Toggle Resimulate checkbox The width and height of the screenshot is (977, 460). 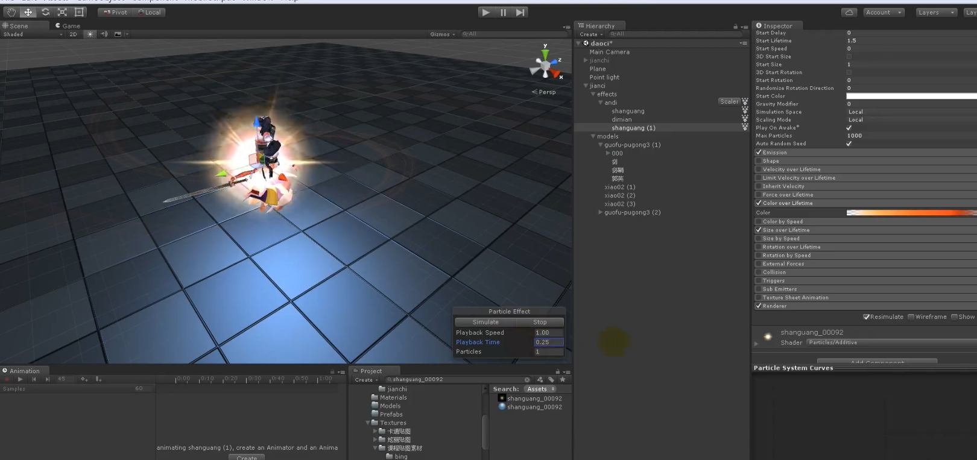pyautogui.click(x=867, y=317)
